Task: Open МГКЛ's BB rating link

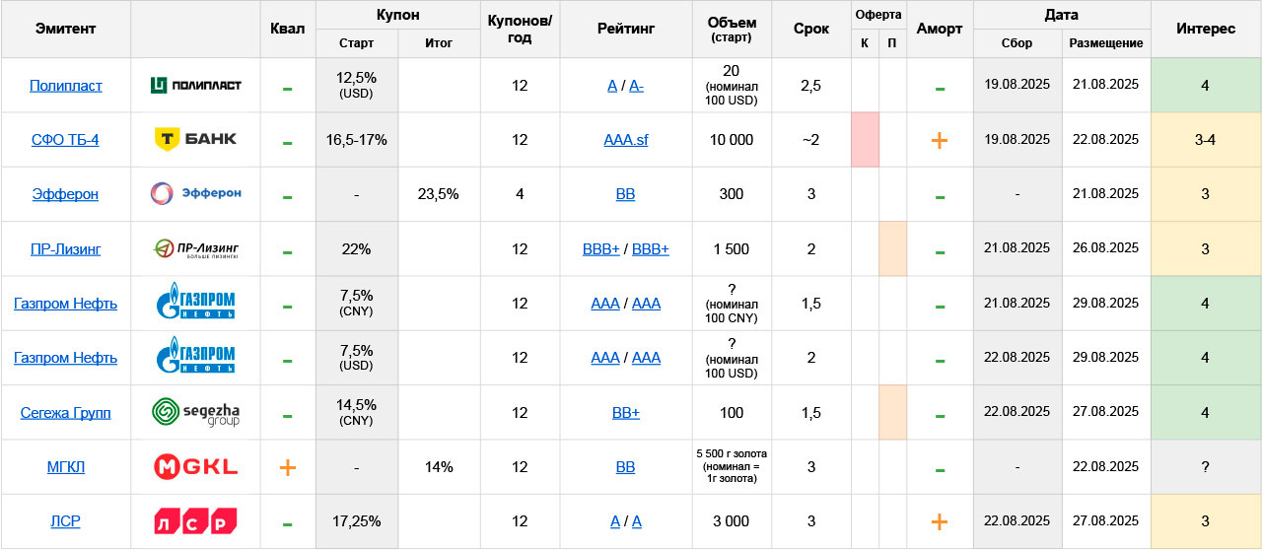Action: [625, 467]
